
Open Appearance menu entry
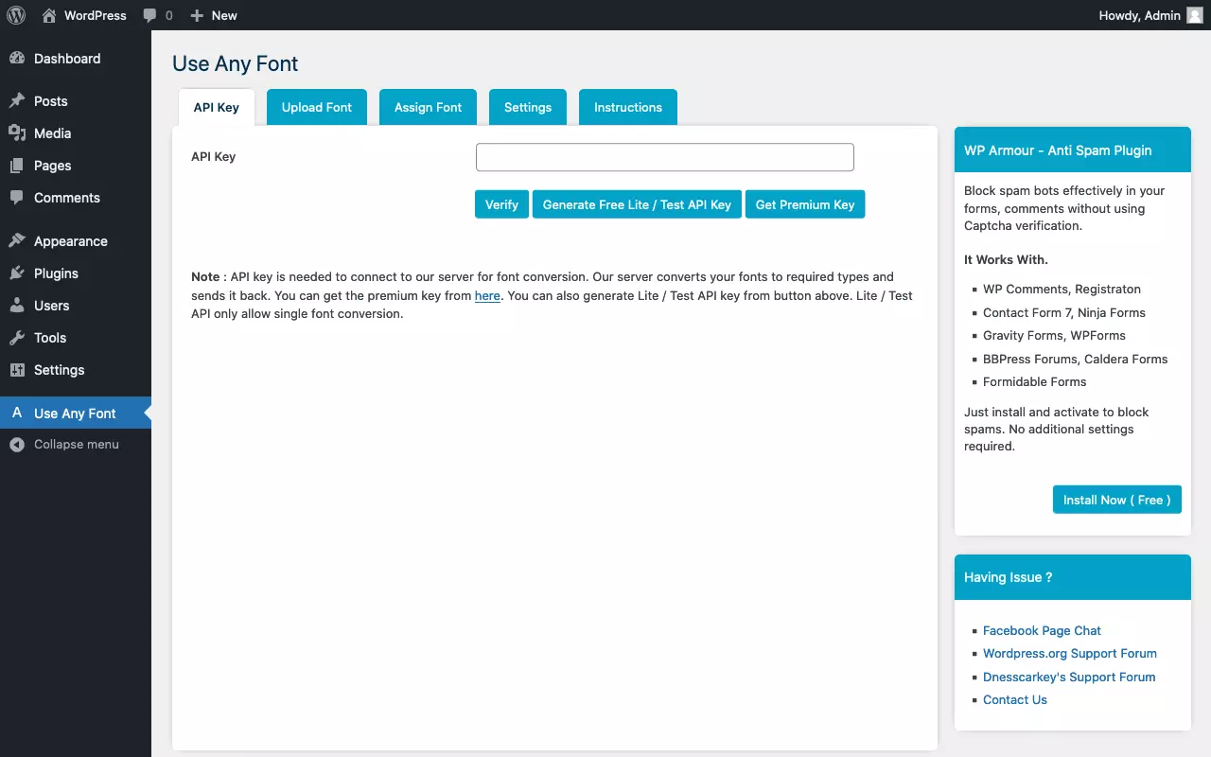coord(76,241)
